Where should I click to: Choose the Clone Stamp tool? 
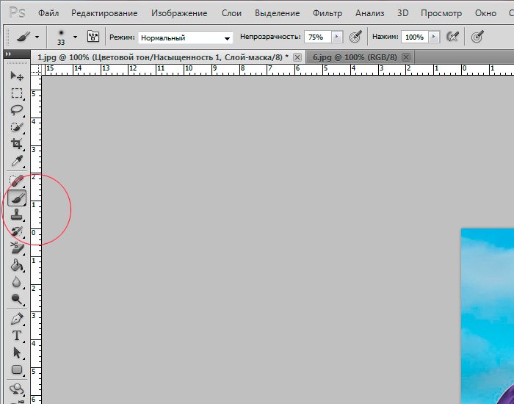pos(17,214)
